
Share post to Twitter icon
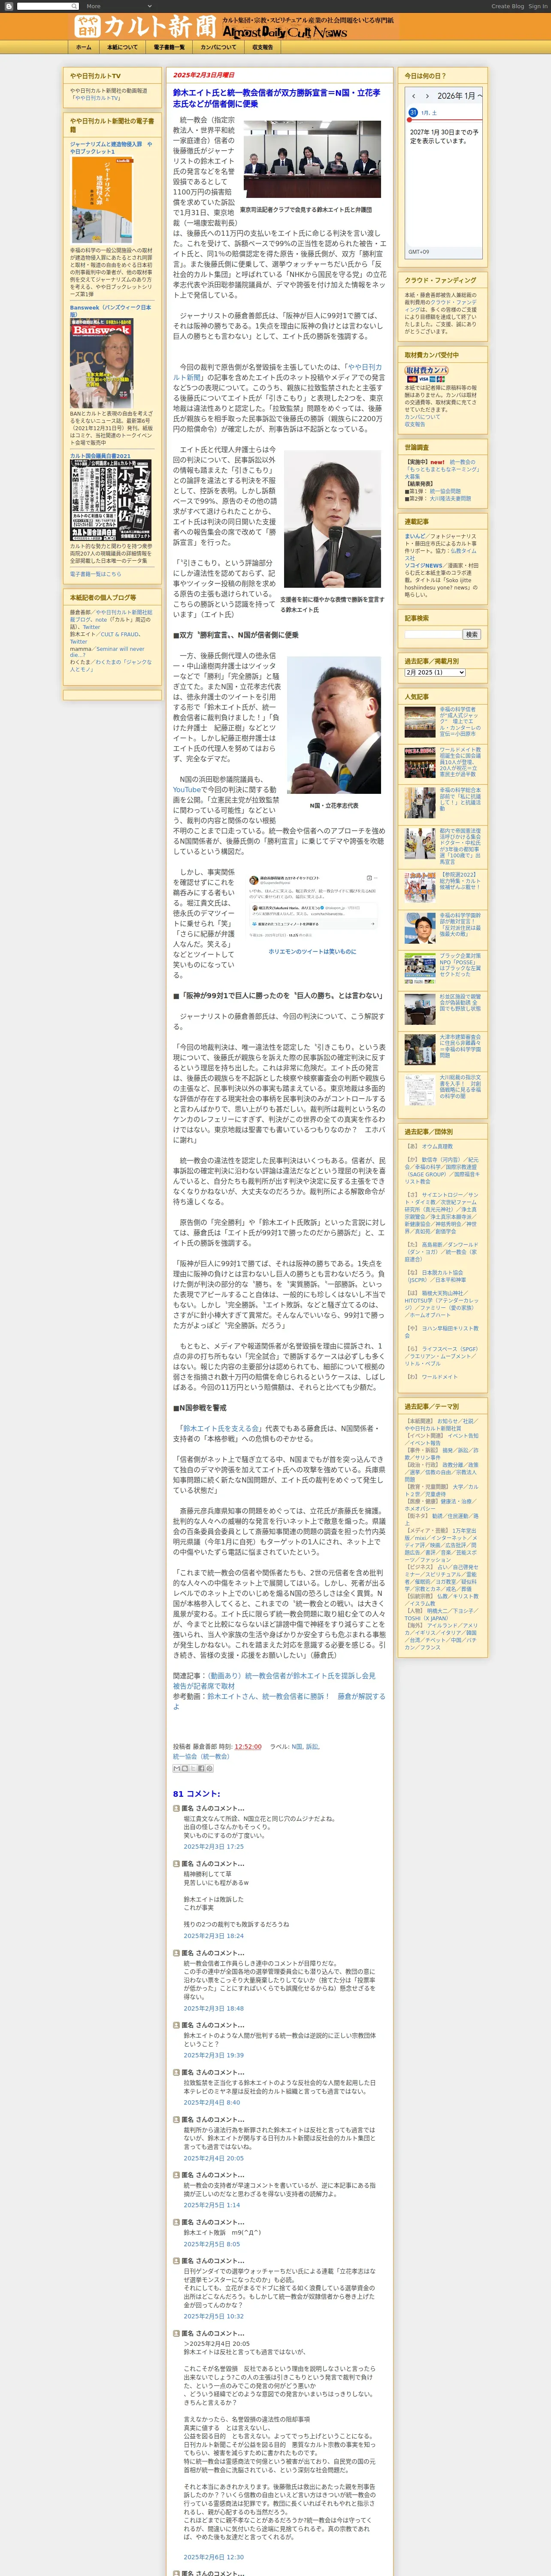pos(193,1769)
